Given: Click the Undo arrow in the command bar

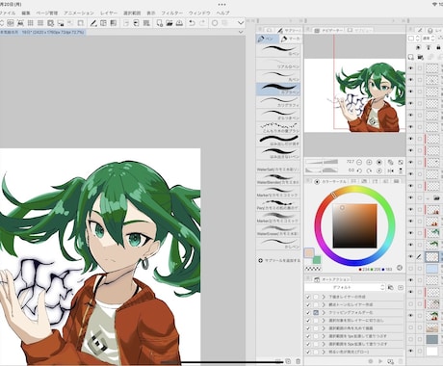Looking at the screenshot, I should (192, 23).
